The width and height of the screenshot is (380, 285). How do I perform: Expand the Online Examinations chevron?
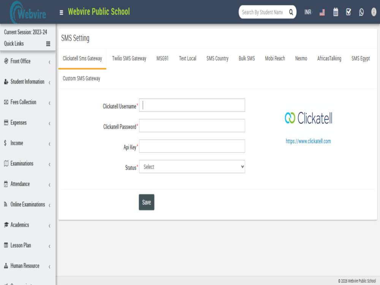point(49,205)
